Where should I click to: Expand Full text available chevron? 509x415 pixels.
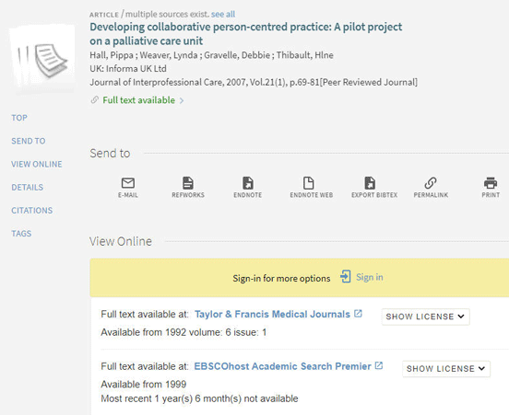pyautogui.click(x=182, y=100)
